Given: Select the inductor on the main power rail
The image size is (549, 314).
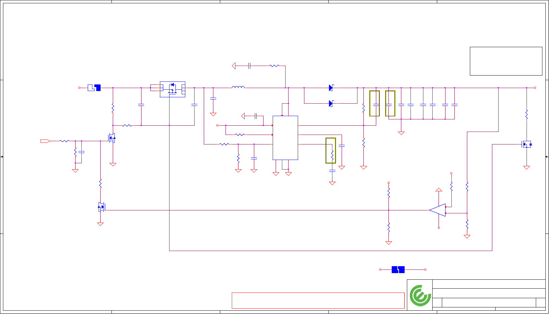Looking at the screenshot, I should click(238, 87).
